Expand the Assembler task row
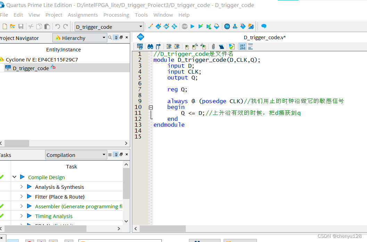Image resolution: width=367 pixels, height=242 pixels. point(22,206)
